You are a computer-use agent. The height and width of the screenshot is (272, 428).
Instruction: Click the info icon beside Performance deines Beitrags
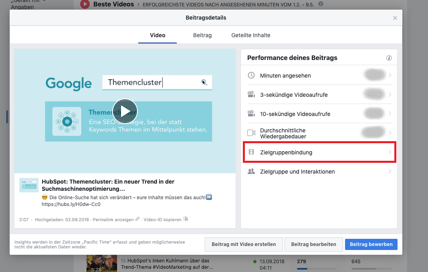389,58
